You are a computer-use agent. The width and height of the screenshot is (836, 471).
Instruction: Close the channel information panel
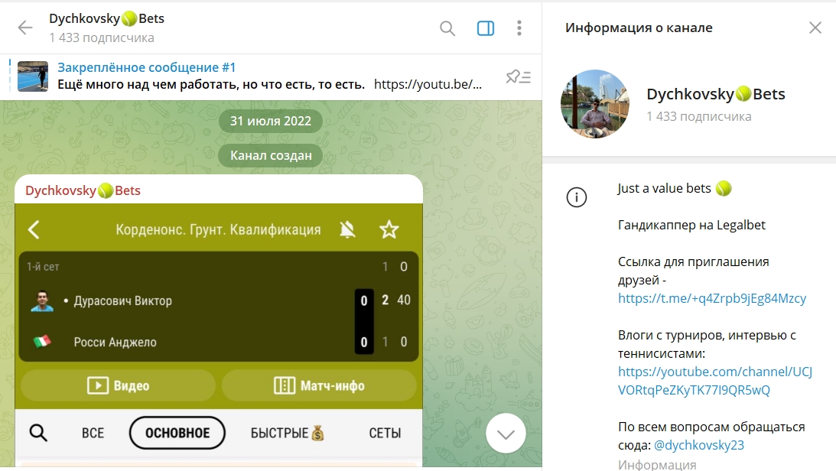tap(815, 28)
